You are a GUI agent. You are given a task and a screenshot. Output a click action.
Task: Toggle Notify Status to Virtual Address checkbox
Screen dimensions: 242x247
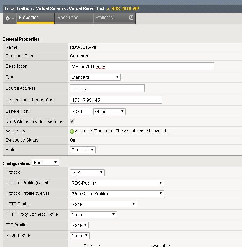(x=72, y=122)
